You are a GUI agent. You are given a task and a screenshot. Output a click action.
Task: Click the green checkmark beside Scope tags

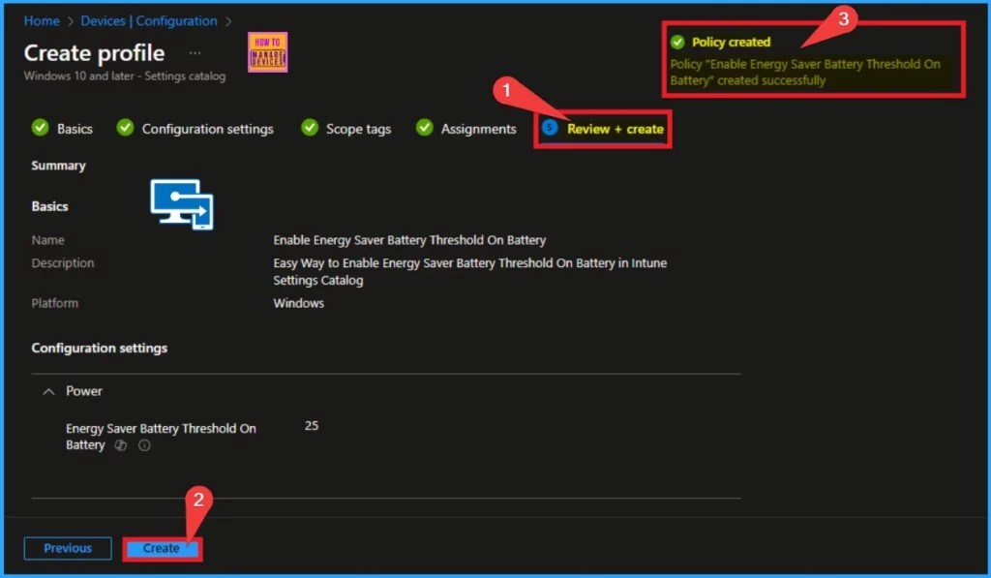tap(310, 128)
